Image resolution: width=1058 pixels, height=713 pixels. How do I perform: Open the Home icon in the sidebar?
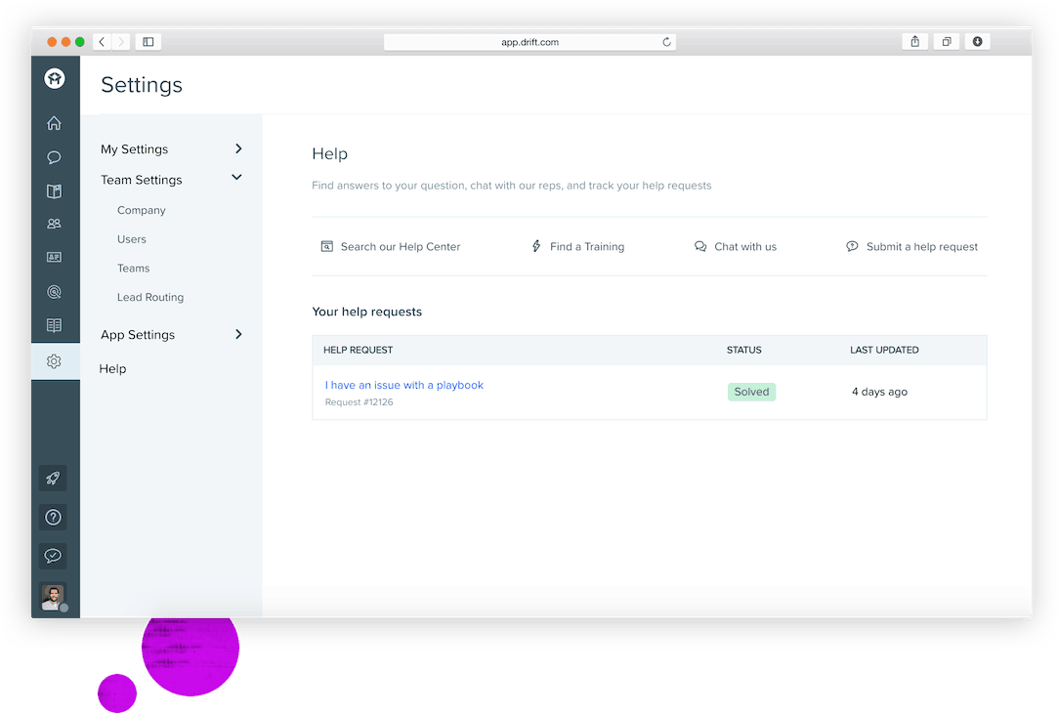click(x=54, y=123)
